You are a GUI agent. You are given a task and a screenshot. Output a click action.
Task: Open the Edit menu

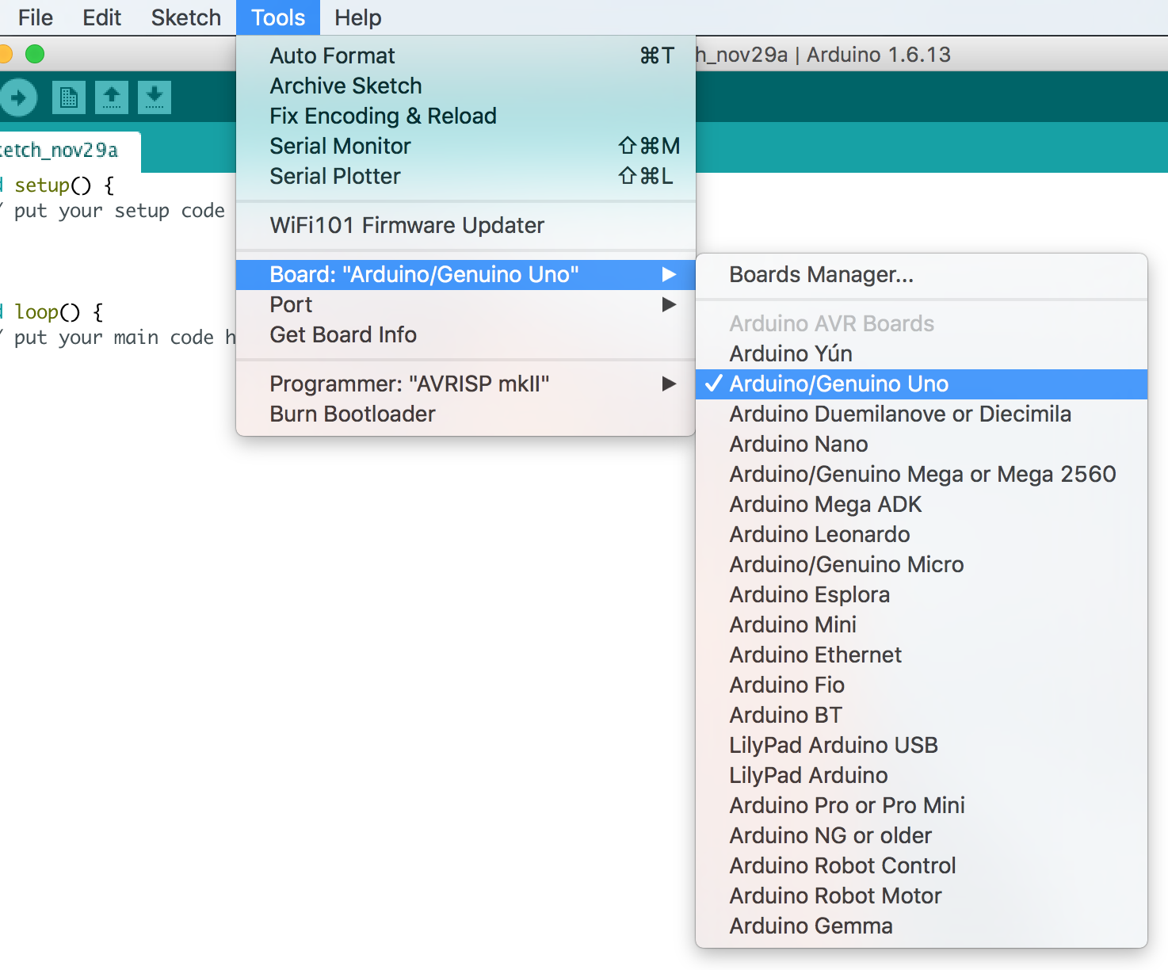point(101,17)
